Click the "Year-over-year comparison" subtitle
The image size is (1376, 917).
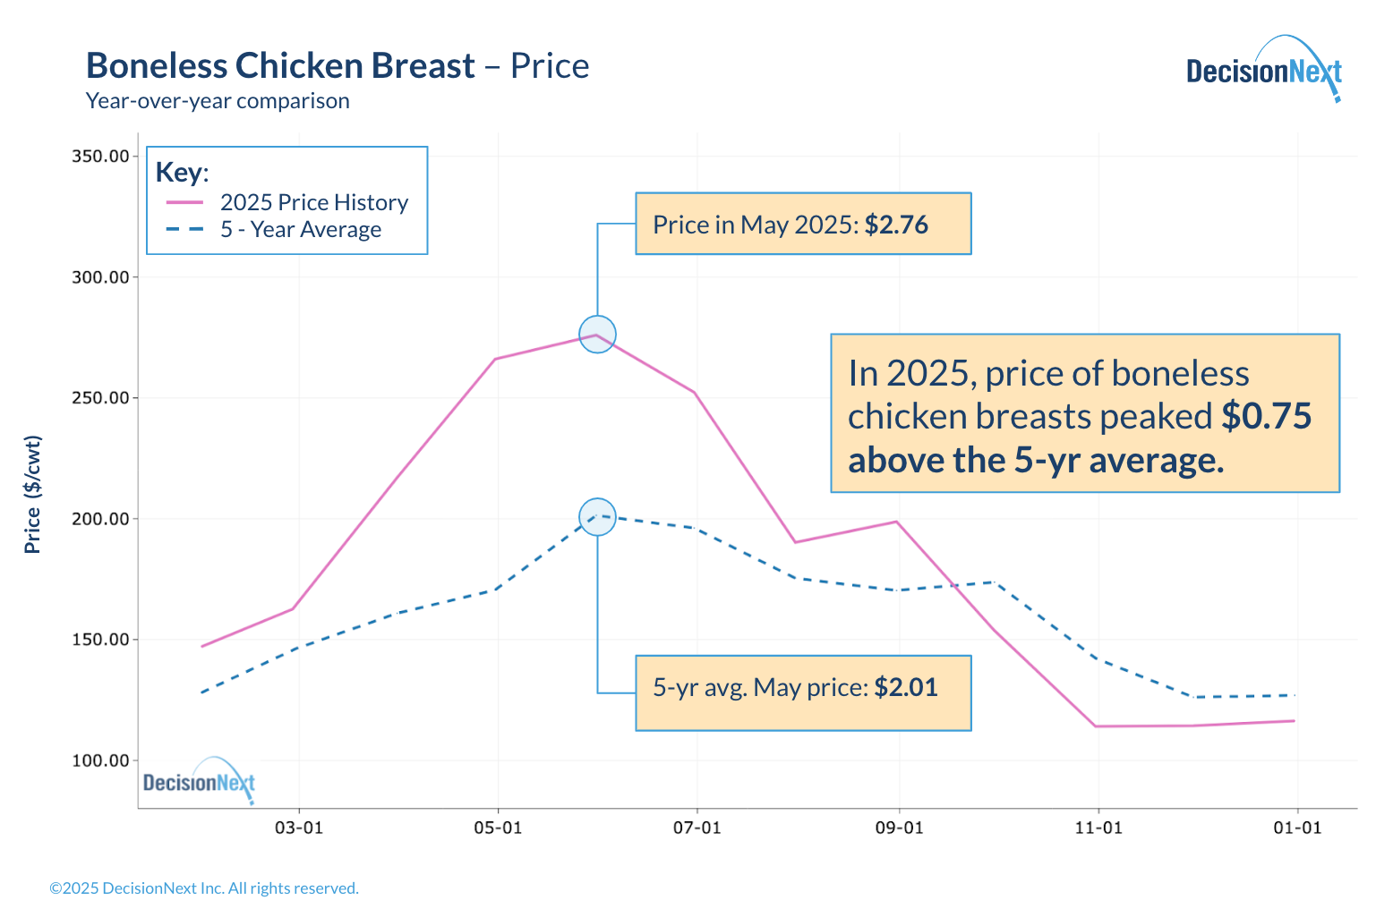click(218, 101)
